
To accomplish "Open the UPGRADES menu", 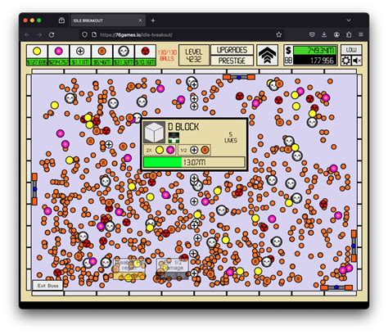I will point(232,50).
